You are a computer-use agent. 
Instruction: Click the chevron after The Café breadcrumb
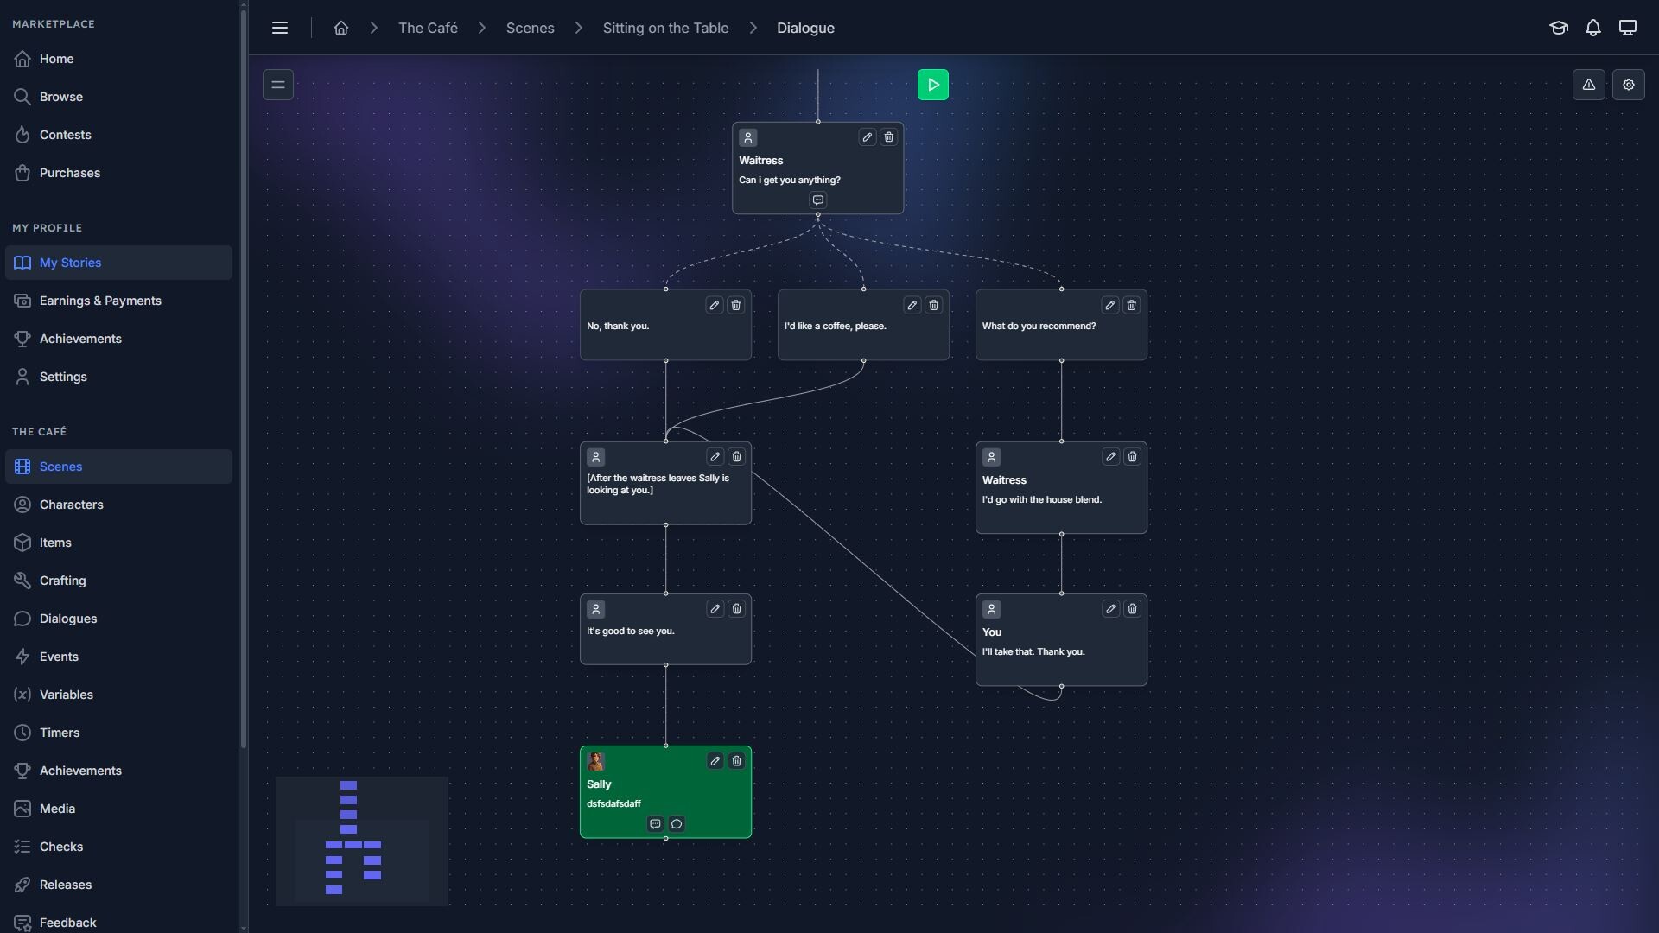coord(481,28)
